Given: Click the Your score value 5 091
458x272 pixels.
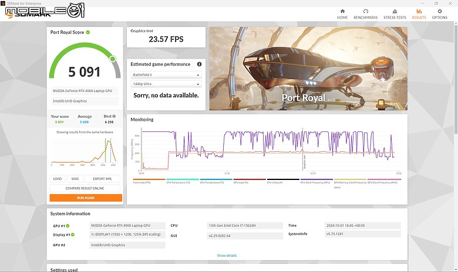Looking at the screenshot, I should coord(59,122).
